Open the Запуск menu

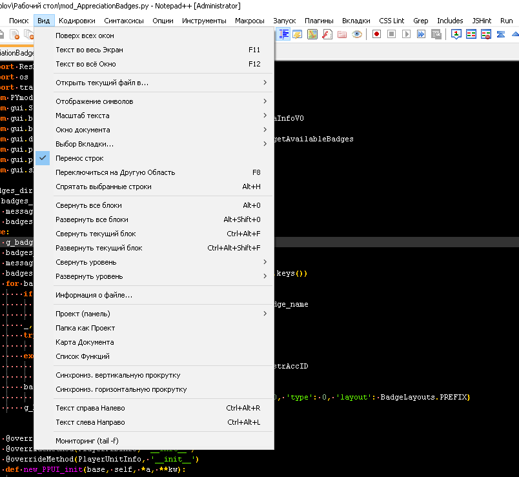point(285,21)
